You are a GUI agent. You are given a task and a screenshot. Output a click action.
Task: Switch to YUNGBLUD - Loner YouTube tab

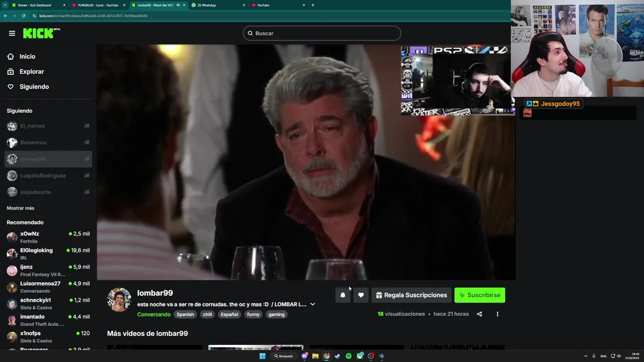tap(99, 5)
